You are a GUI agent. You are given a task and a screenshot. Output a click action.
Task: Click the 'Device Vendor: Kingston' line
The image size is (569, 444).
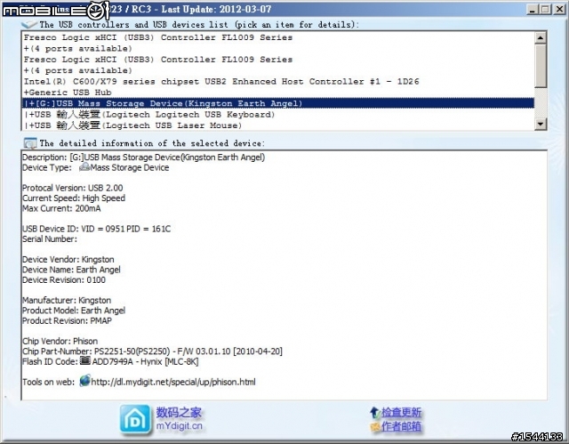[68, 260]
